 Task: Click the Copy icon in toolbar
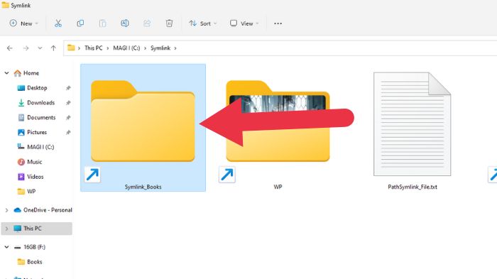80,23
